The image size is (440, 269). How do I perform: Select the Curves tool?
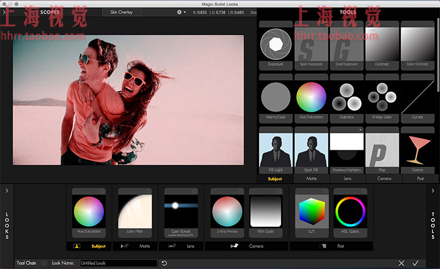pos(417,97)
